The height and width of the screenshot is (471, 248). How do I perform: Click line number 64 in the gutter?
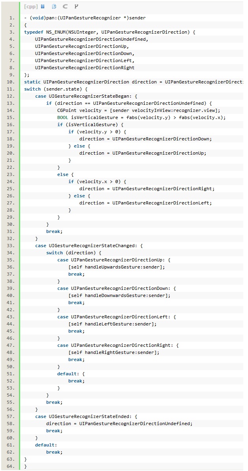11,466
